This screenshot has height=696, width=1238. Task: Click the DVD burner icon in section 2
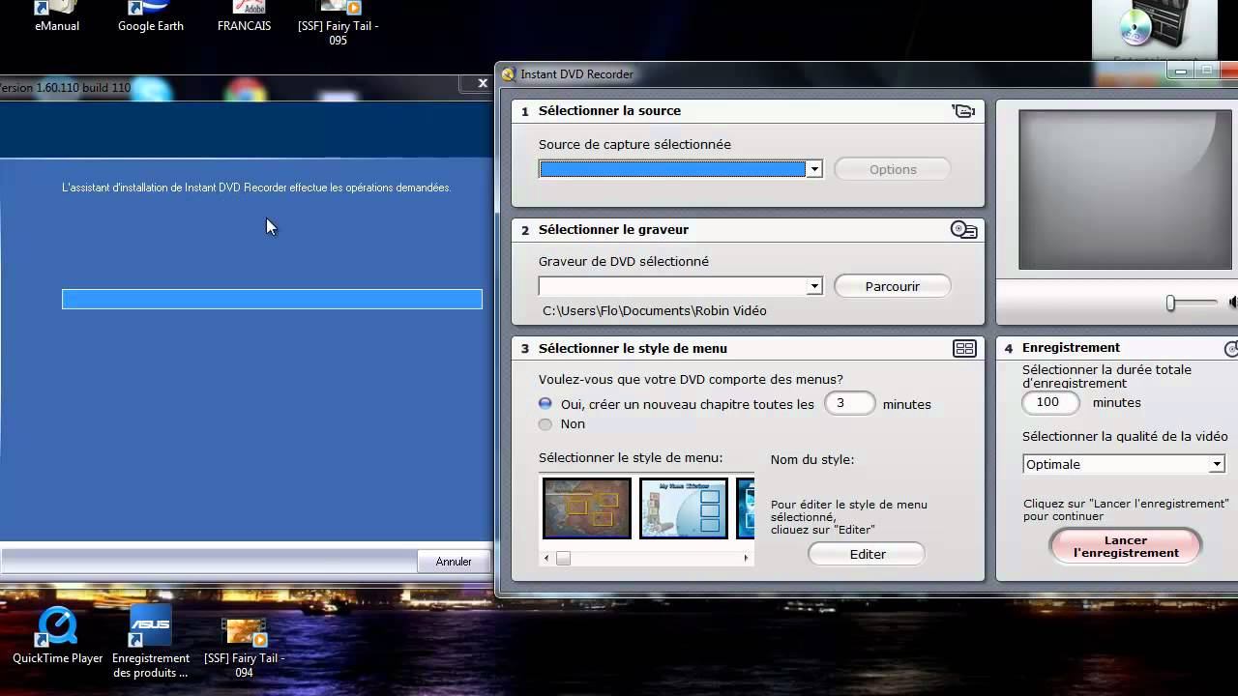964,230
